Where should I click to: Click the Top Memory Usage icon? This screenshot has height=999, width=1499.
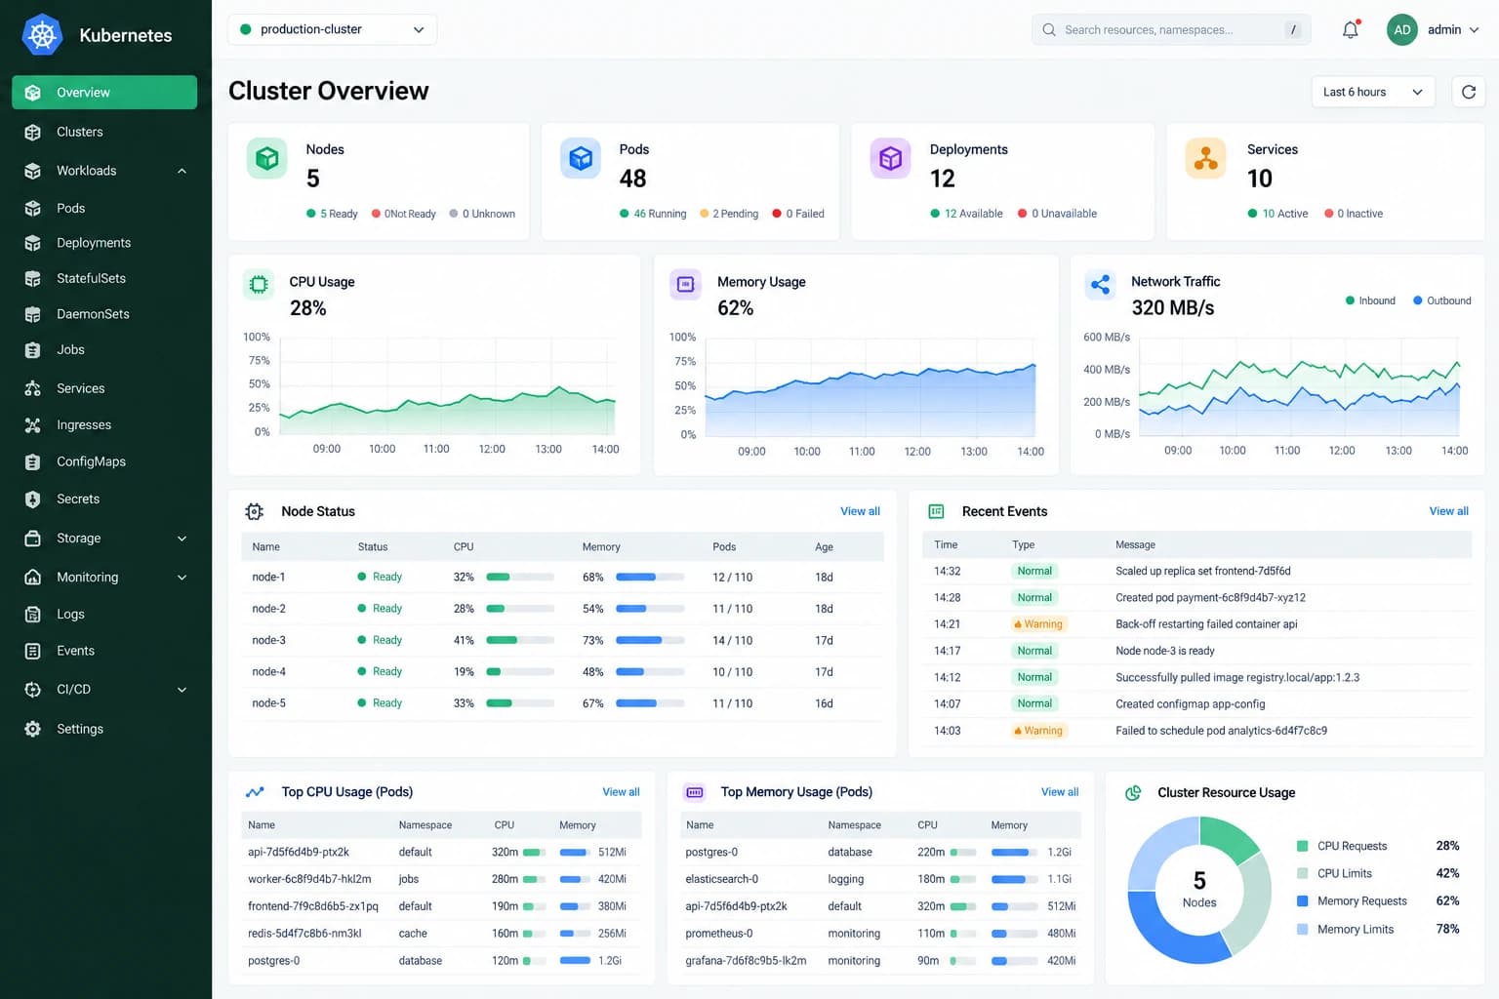[695, 792]
